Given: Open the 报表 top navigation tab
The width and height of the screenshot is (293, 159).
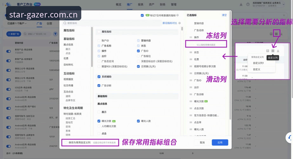Looking at the screenshot, I should click(x=141, y=4).
